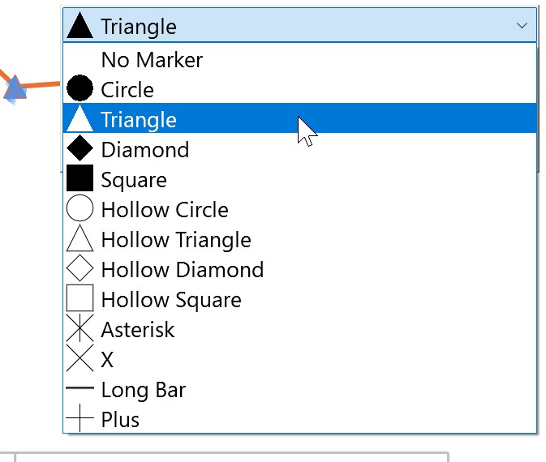546x462 pixels.
Task: Click the solid diamond marker icon
Action: (x=80, y=149)
